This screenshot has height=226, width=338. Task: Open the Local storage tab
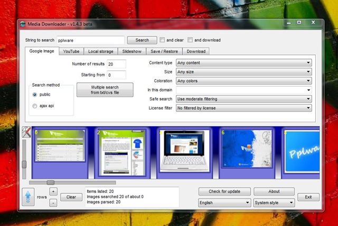click(101, 51)
